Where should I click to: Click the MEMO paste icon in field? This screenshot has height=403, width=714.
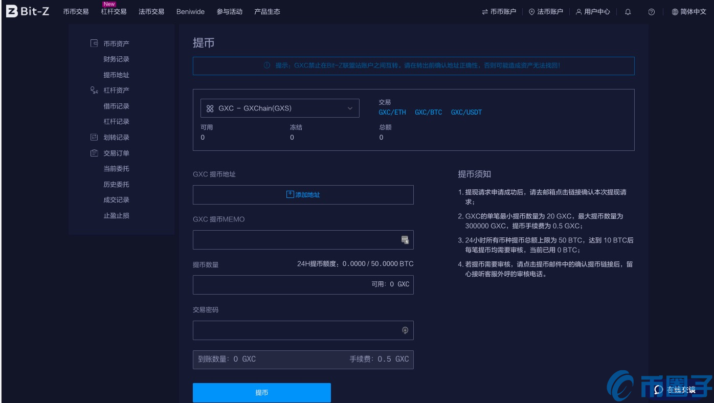click(405, 240)
